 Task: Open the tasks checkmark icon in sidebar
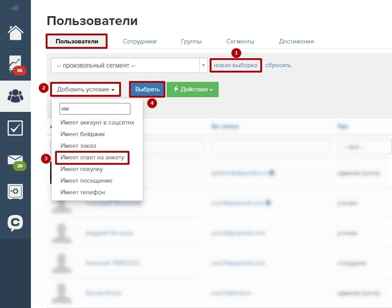[15, 128]
